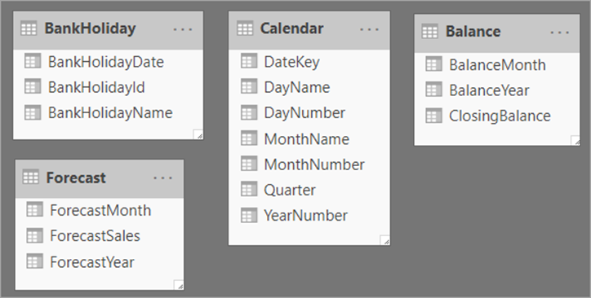Select the MonthNumber column in Calendar
This screenshot has width=591, height=298.
tap(309, 164)
